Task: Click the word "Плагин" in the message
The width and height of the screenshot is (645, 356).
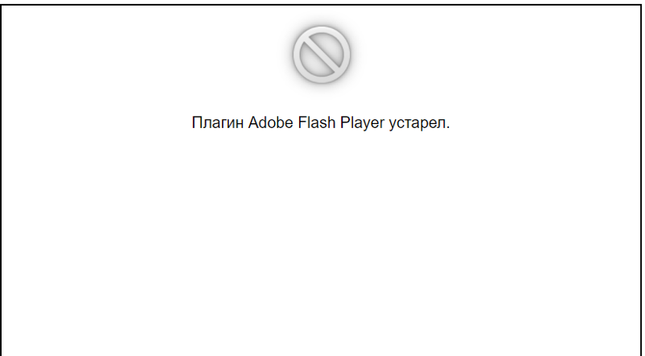Action: [x=218, y=122]
